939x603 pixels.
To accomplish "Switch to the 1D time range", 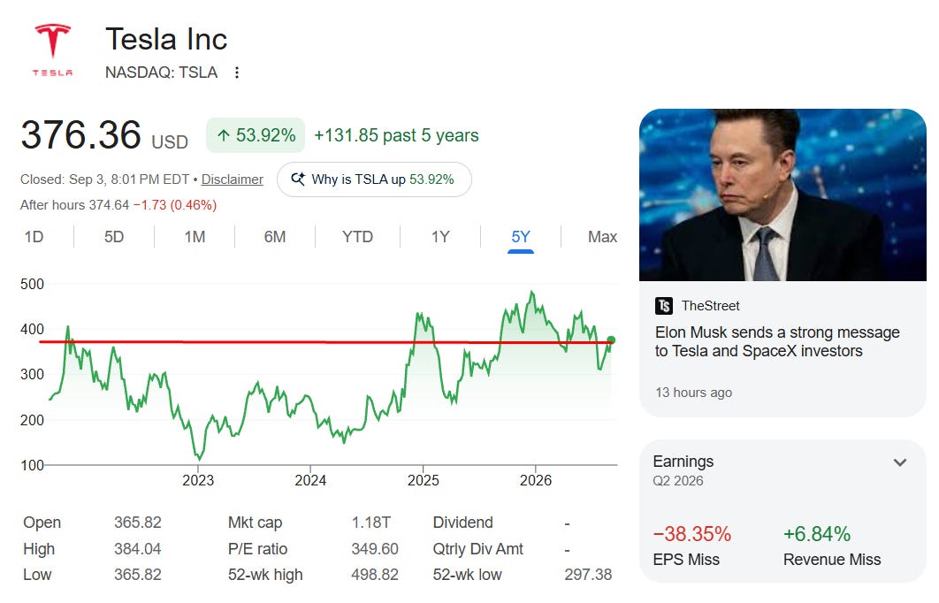I will coord(34,237).
